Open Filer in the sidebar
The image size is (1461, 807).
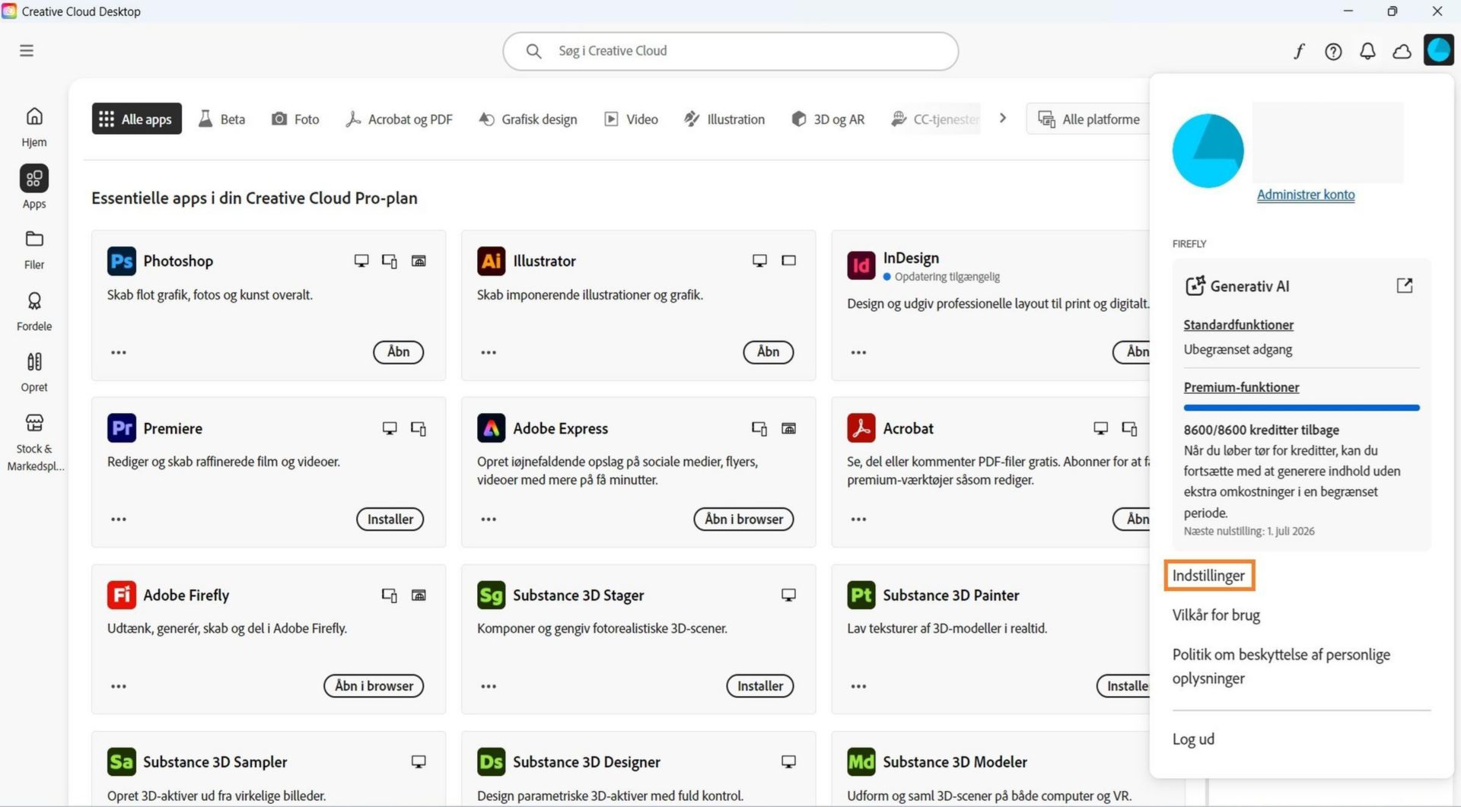(34, 249)
